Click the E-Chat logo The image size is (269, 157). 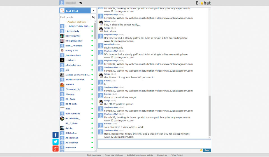coord(203,3)
